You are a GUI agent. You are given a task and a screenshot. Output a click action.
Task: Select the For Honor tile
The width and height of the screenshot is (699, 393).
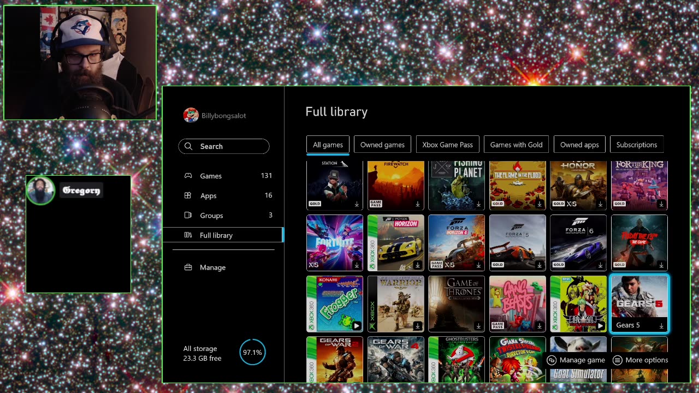click(x=578, y=186)
